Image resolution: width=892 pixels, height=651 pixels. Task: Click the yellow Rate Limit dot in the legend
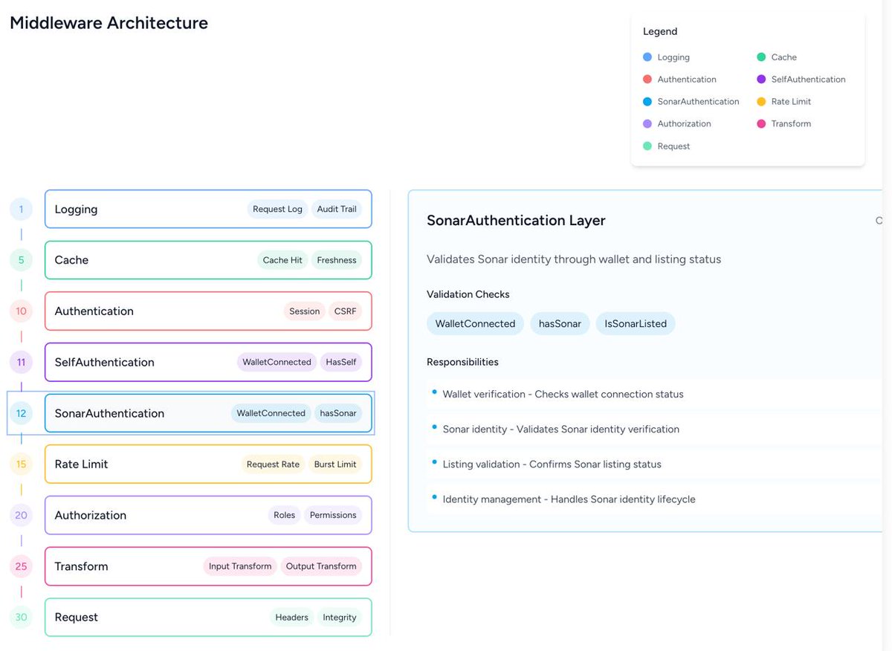click(x=760, y=101)
